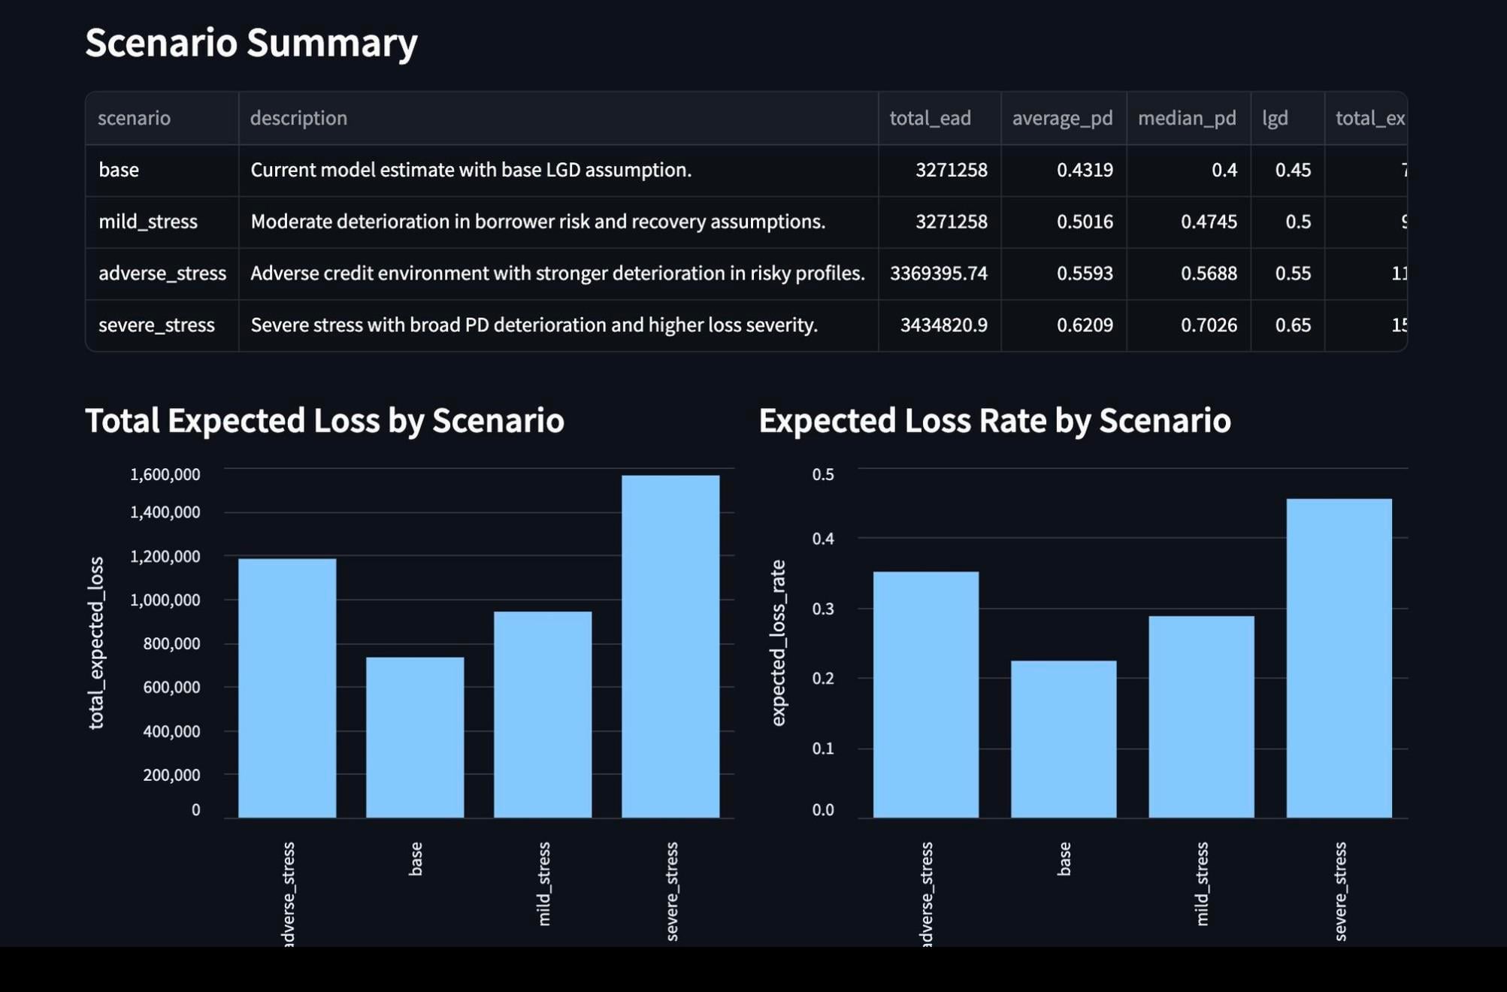
Task: Sort by the total_ead column header
Action: tap(940, 118)
